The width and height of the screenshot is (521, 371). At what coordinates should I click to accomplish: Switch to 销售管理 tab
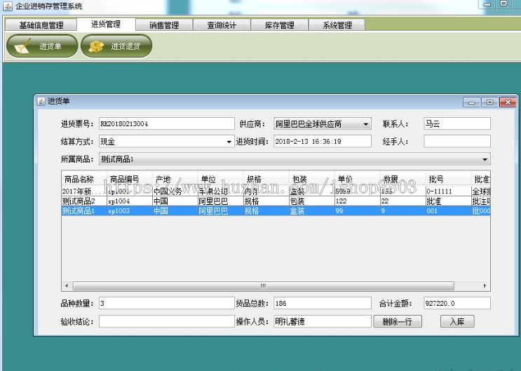pos(164,25)
